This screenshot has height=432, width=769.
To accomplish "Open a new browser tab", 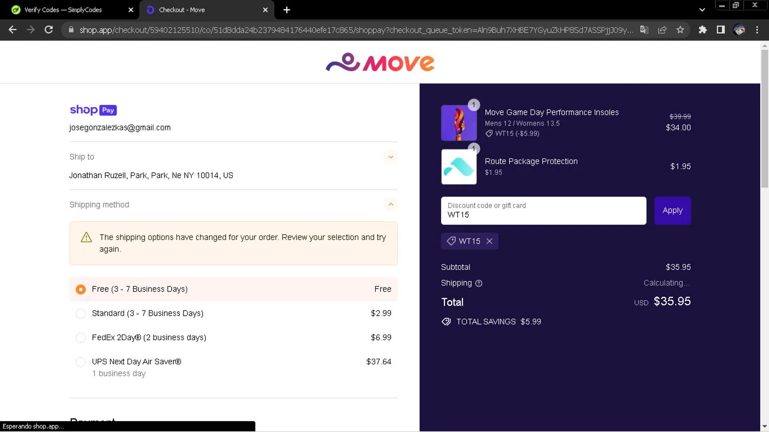I will pyautogui.click(x=287, y=10).
